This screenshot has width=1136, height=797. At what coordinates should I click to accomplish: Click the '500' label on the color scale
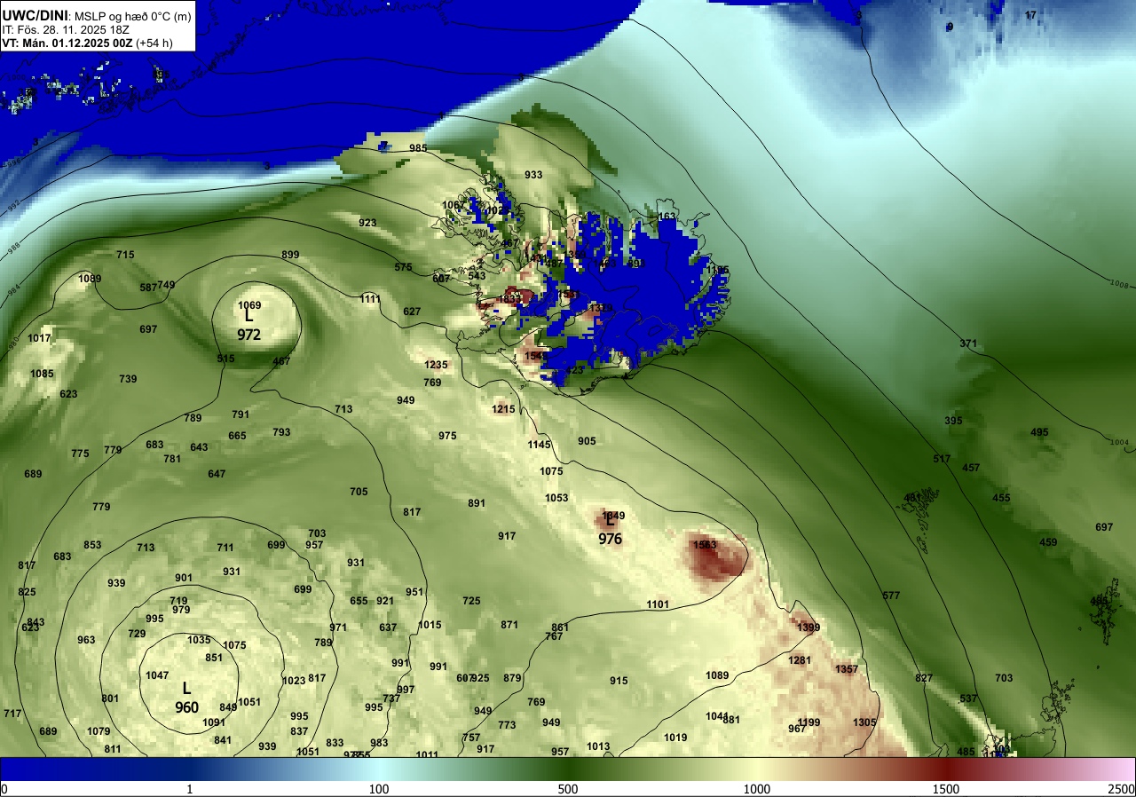pos(568,789)
